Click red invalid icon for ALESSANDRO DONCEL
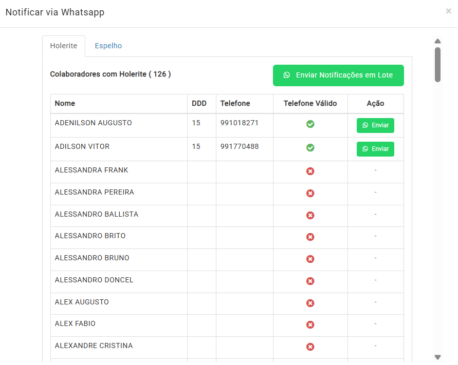The width and height of the screenshot is (458, 365). 310,281
